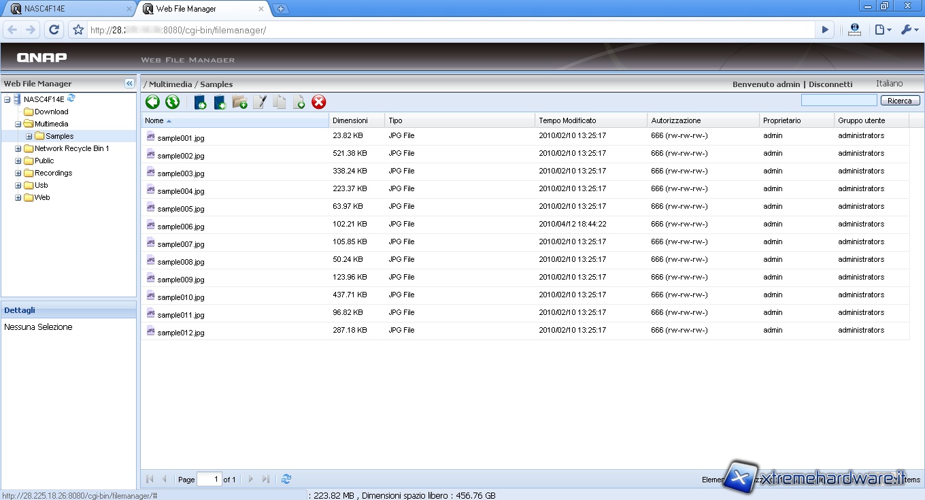
Task: Sort files by the Dimensioni column
Action: [350, 120]
